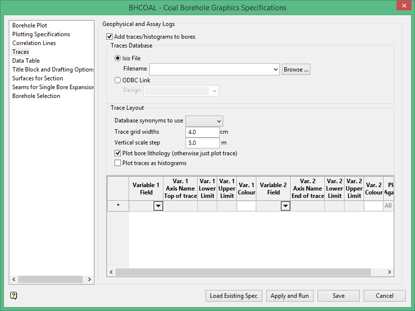The width and height of the screenshot is (415, 311).
Task: Toggle Add traces/histograms to bores checkbox
Action: click(110, 37)
